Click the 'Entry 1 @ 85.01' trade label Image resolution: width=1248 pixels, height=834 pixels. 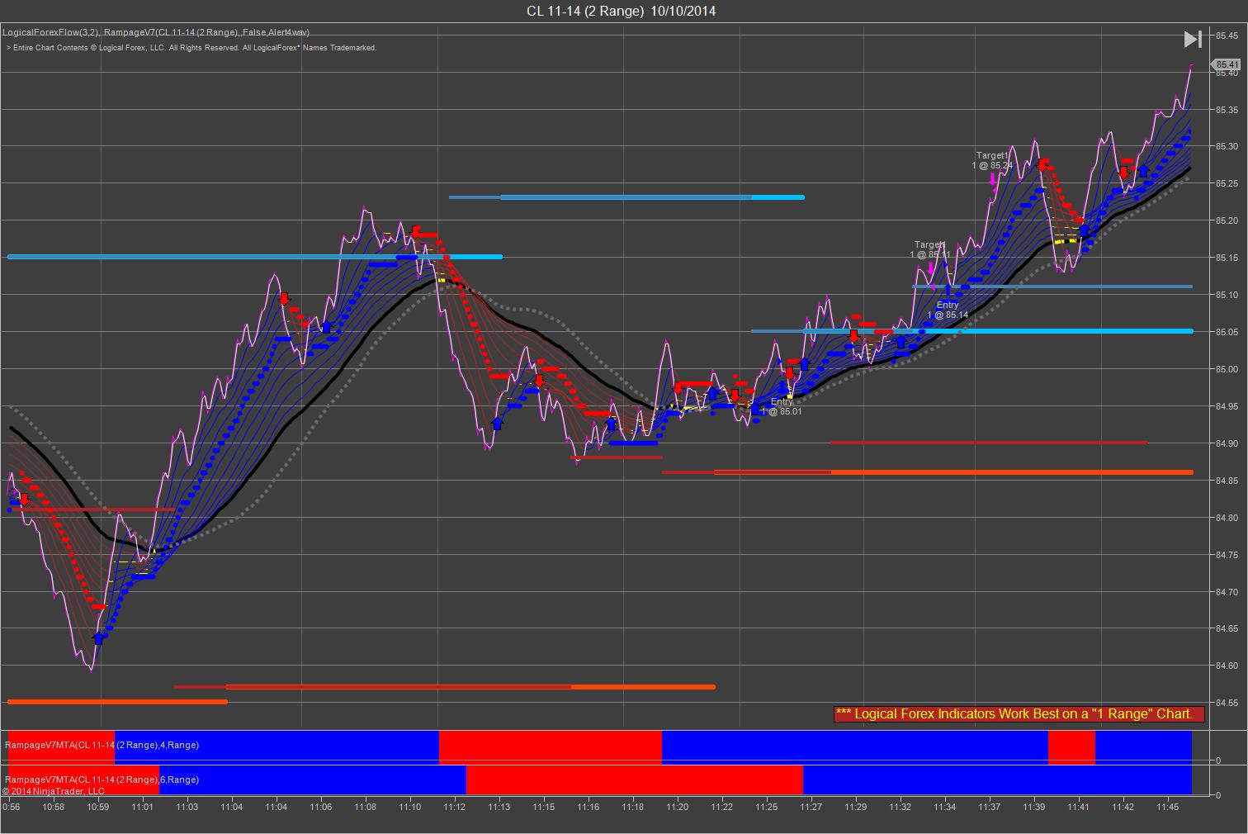(782, 406)
